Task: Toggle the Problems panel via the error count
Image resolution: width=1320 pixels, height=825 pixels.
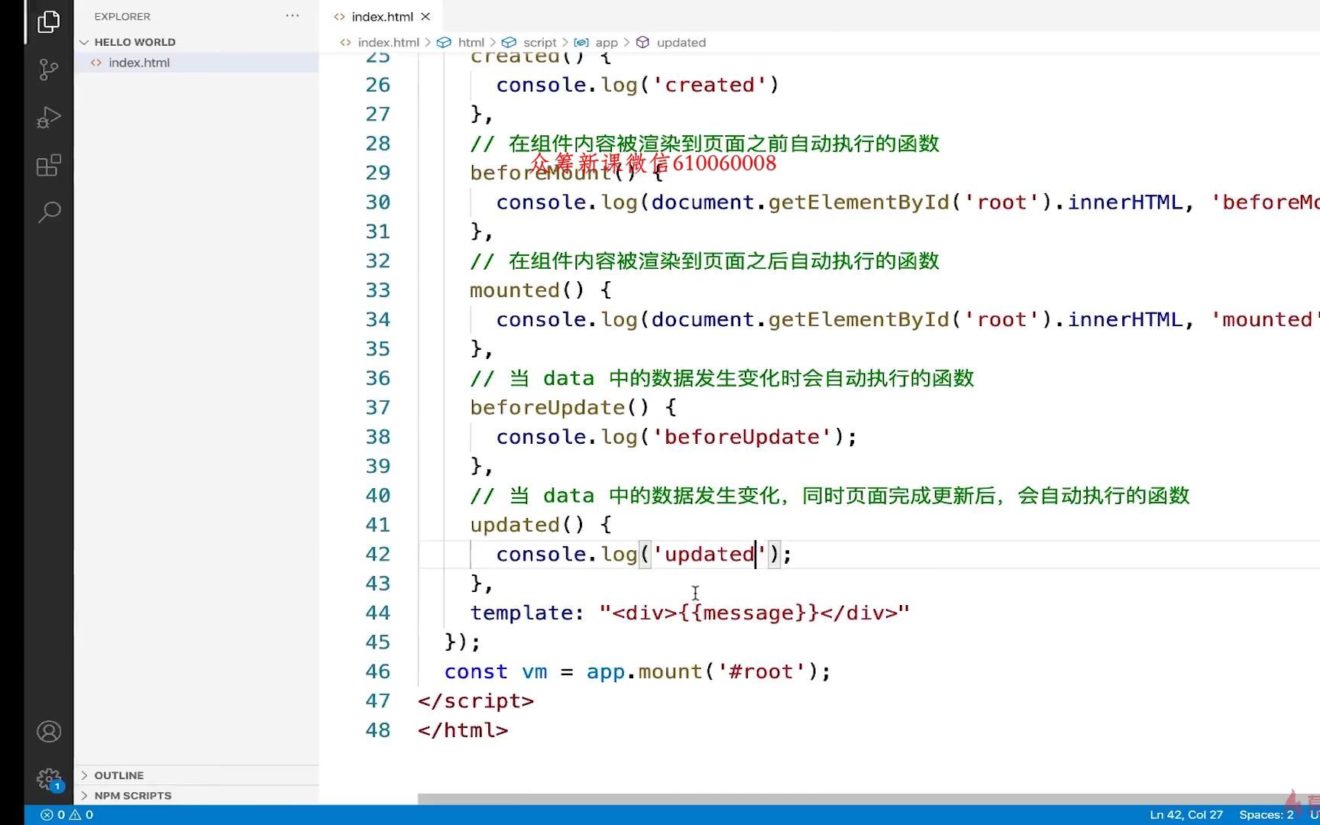Action: (x=53, y=814)
